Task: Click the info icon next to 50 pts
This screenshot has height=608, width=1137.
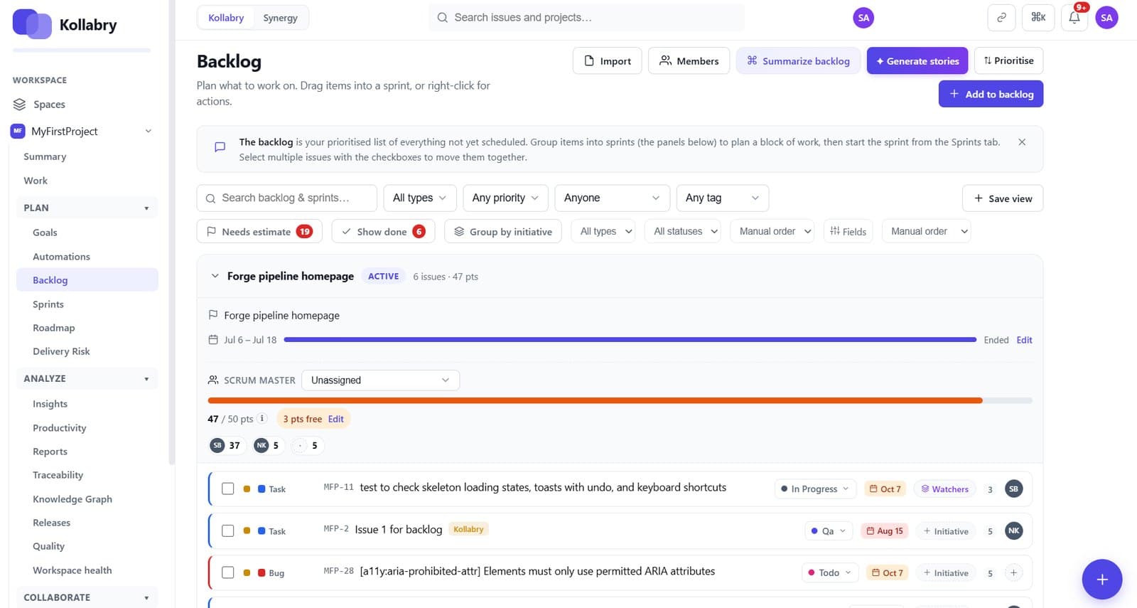Action: tap(262, 419)
